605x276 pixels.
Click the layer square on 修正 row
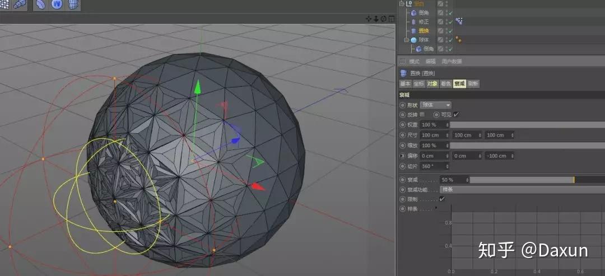pyautogui.click(x=440, y=22)
